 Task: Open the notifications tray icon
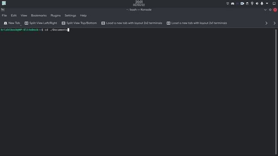click(228, 3)
